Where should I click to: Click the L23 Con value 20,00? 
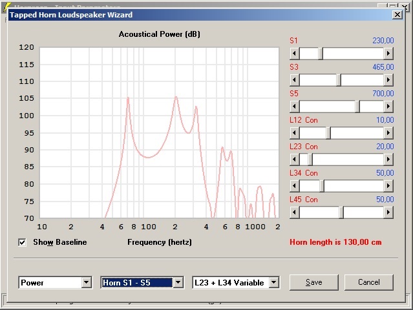pyautogui.click(x=385, y=147)
